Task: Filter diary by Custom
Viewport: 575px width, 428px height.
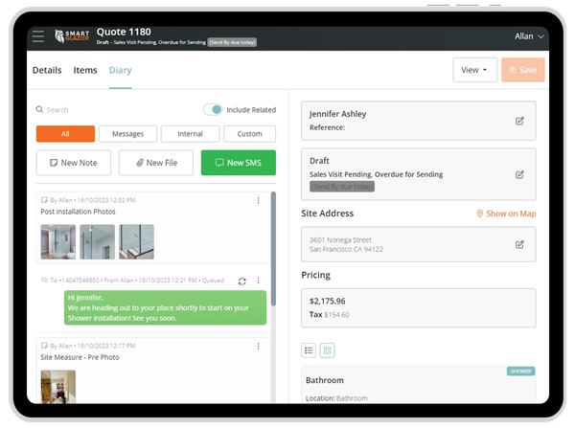Action: (249, 134)
